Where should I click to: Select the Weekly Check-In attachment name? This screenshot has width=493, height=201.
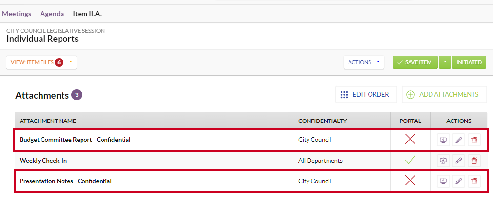(x=43, y=161)
